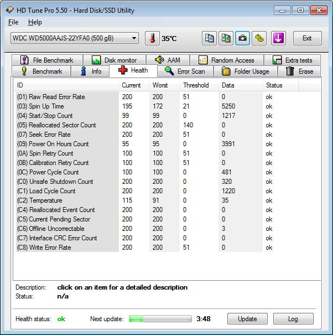
Task: Select the Calibration Retry Count row
Action: (x=168, y=163)
